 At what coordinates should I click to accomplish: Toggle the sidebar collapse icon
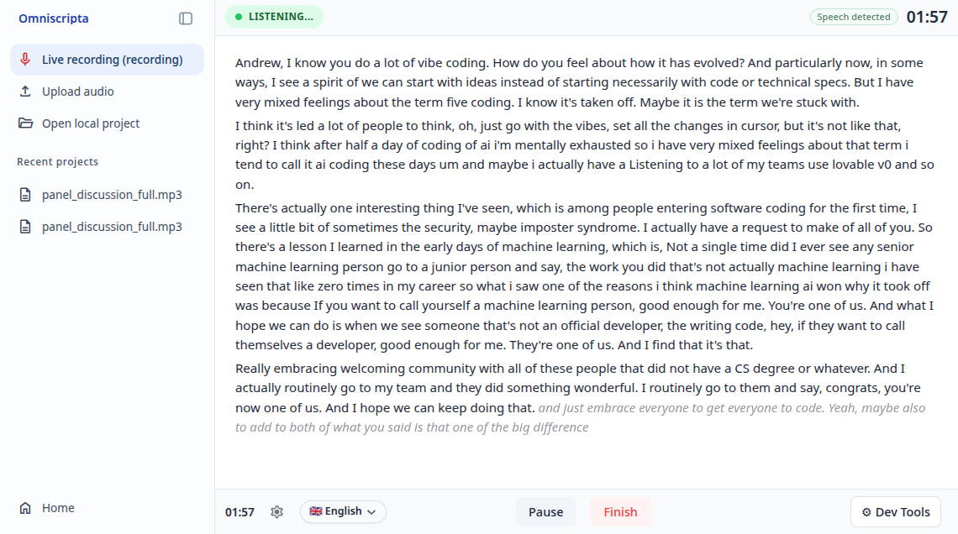pos(186,18)
